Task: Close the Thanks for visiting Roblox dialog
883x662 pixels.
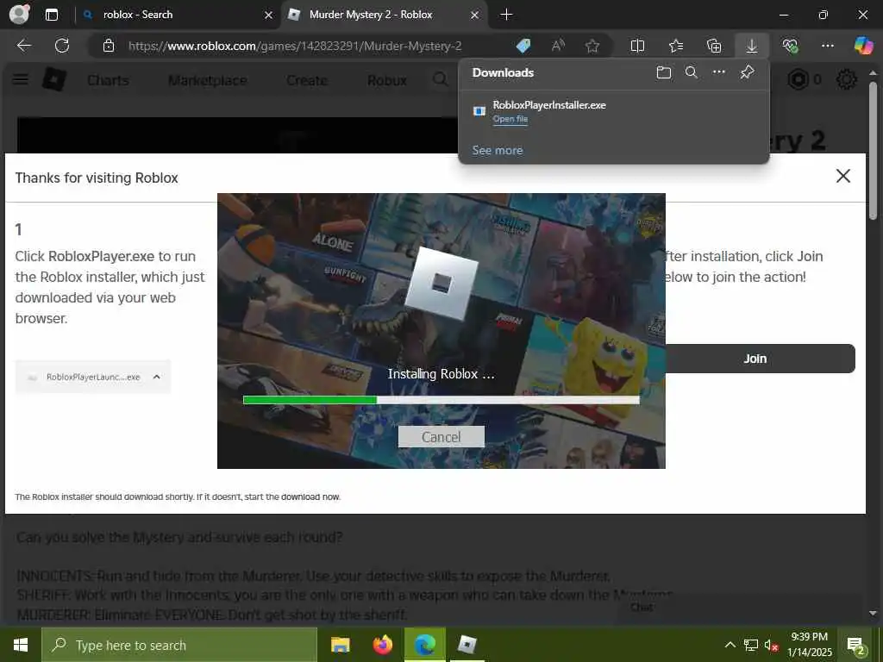Action: [843, 176]
